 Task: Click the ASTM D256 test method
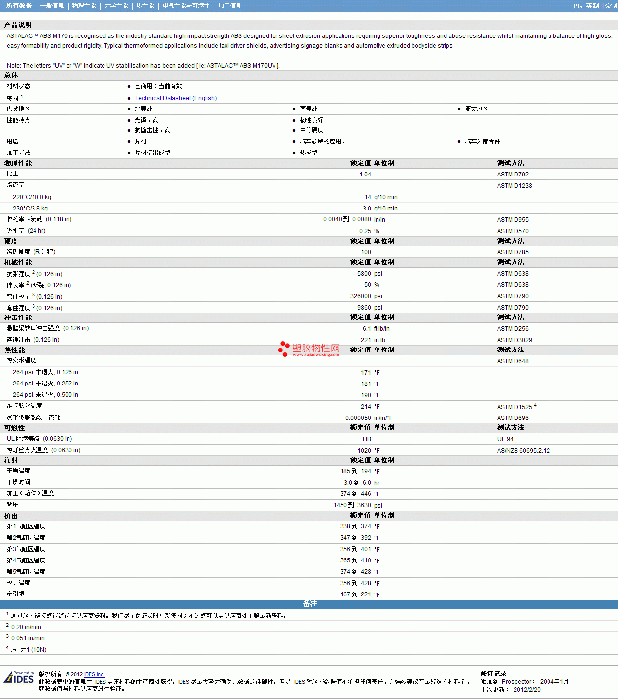[513, 329]
